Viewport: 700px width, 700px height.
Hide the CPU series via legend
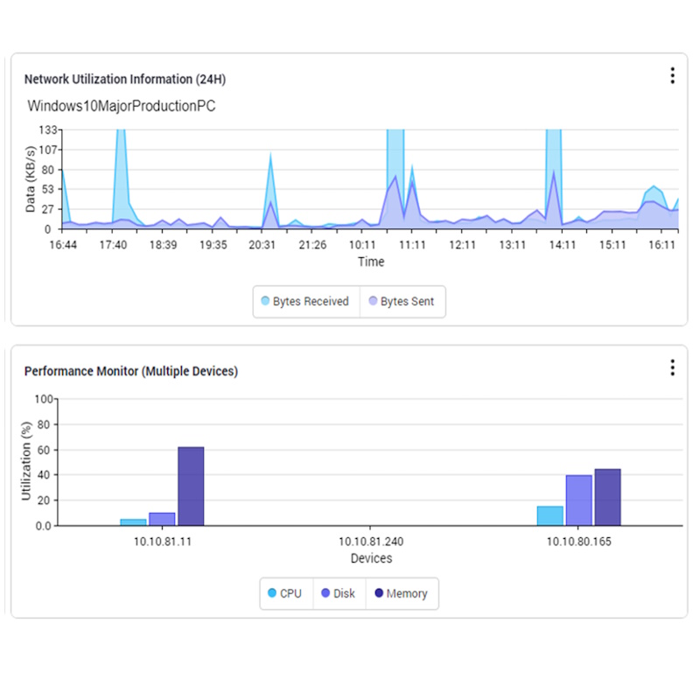click(284, 593)
